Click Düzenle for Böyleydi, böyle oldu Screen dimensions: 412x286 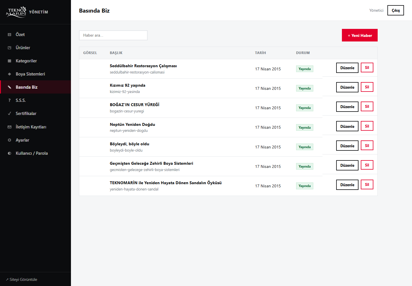pyautogui.click(x=347, y=146)
